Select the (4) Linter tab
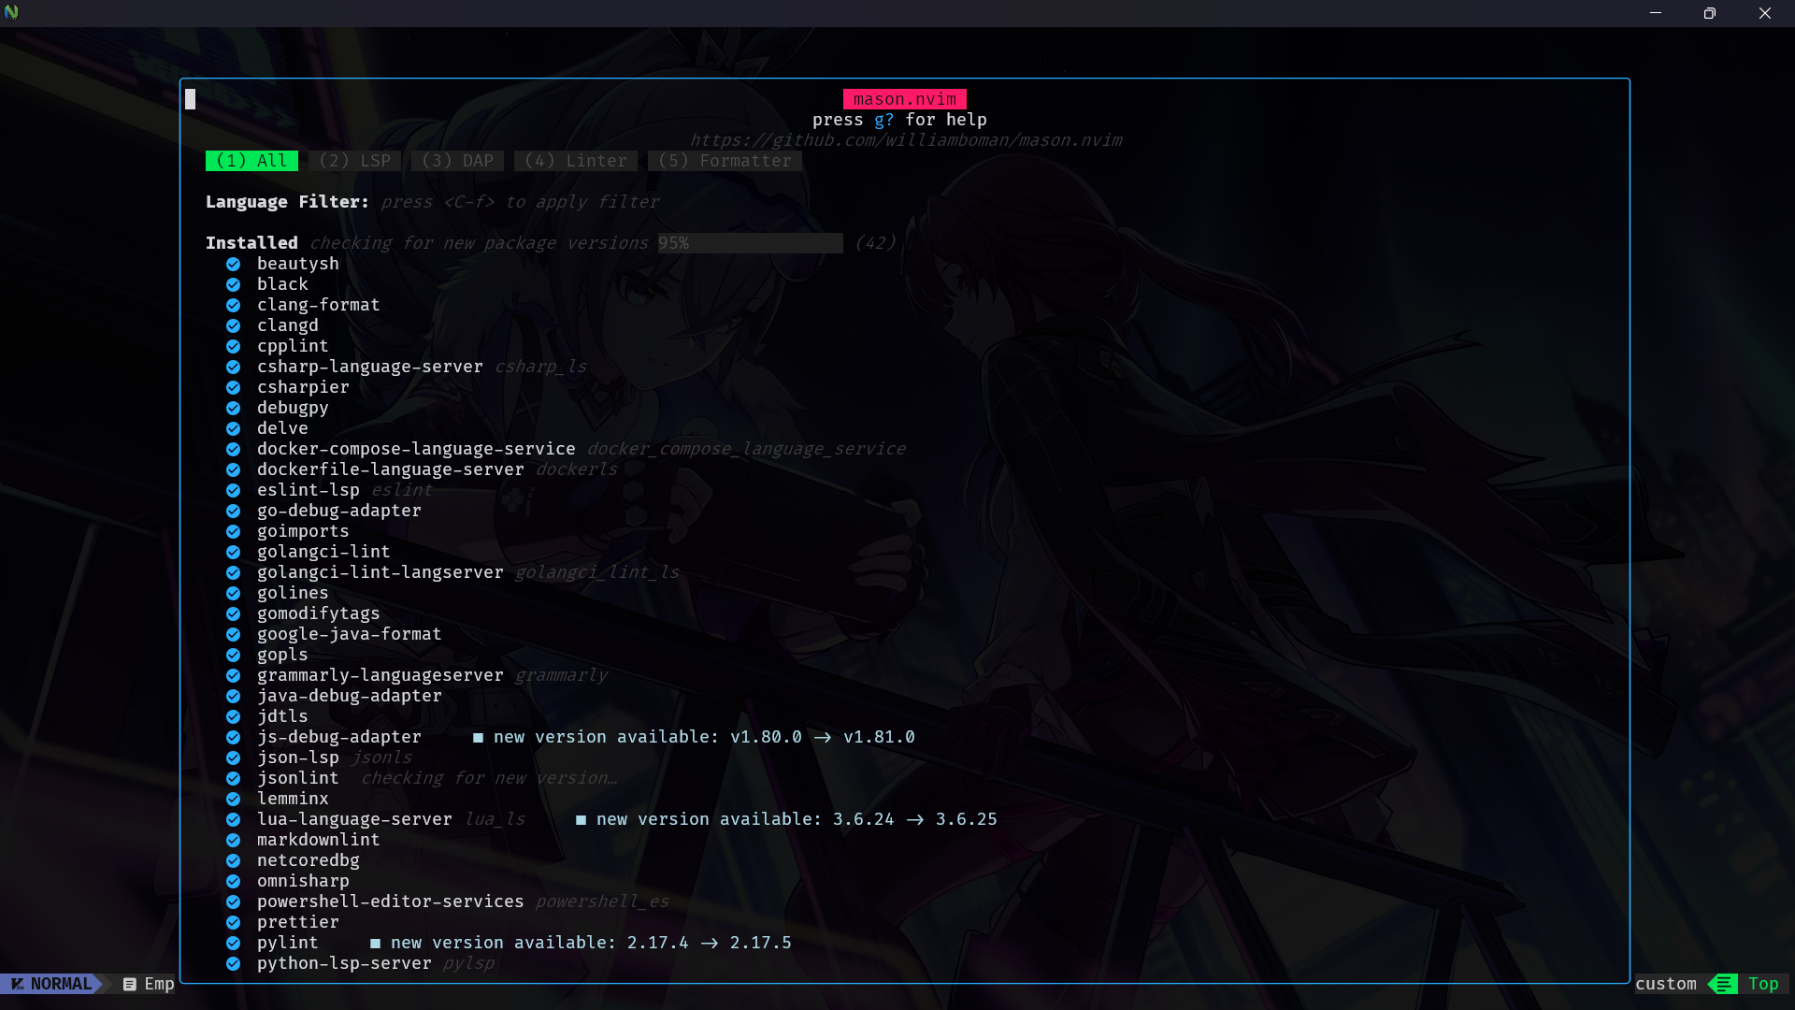Screen dimensions: 1795x1010 (x=575, y=160)
